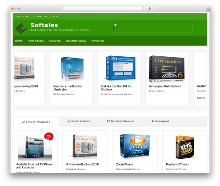
Task: Click the System Utilities category link
Action: (x=156, y=91)
